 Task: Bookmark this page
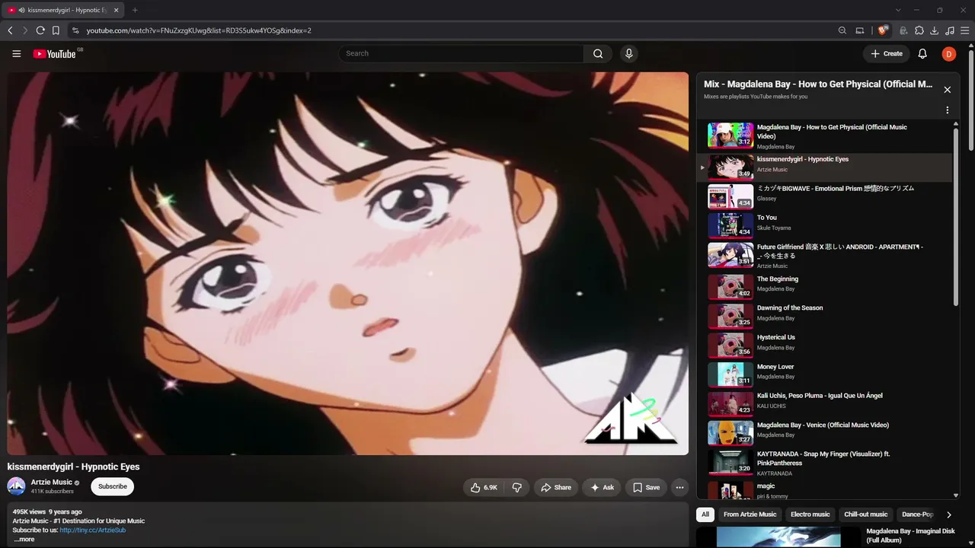click(56, 30)
